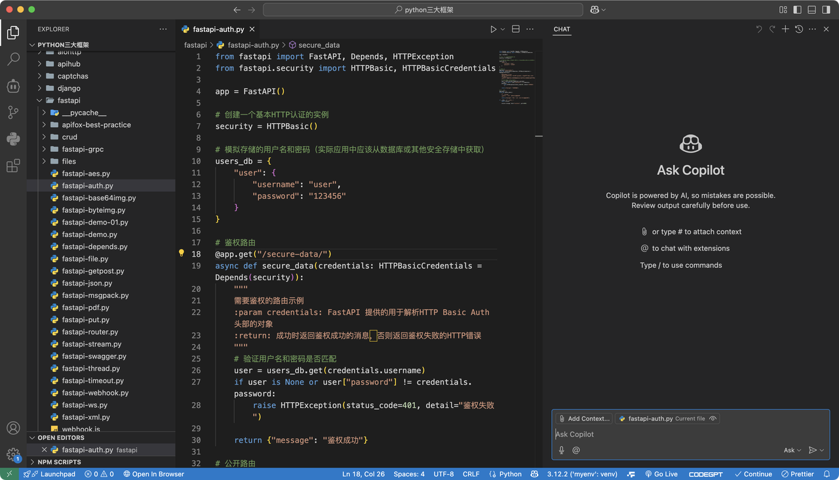Viewport: 839px width, 480px height.
Task: Open editor More Actions ellipsis
Action: point(530,29)
